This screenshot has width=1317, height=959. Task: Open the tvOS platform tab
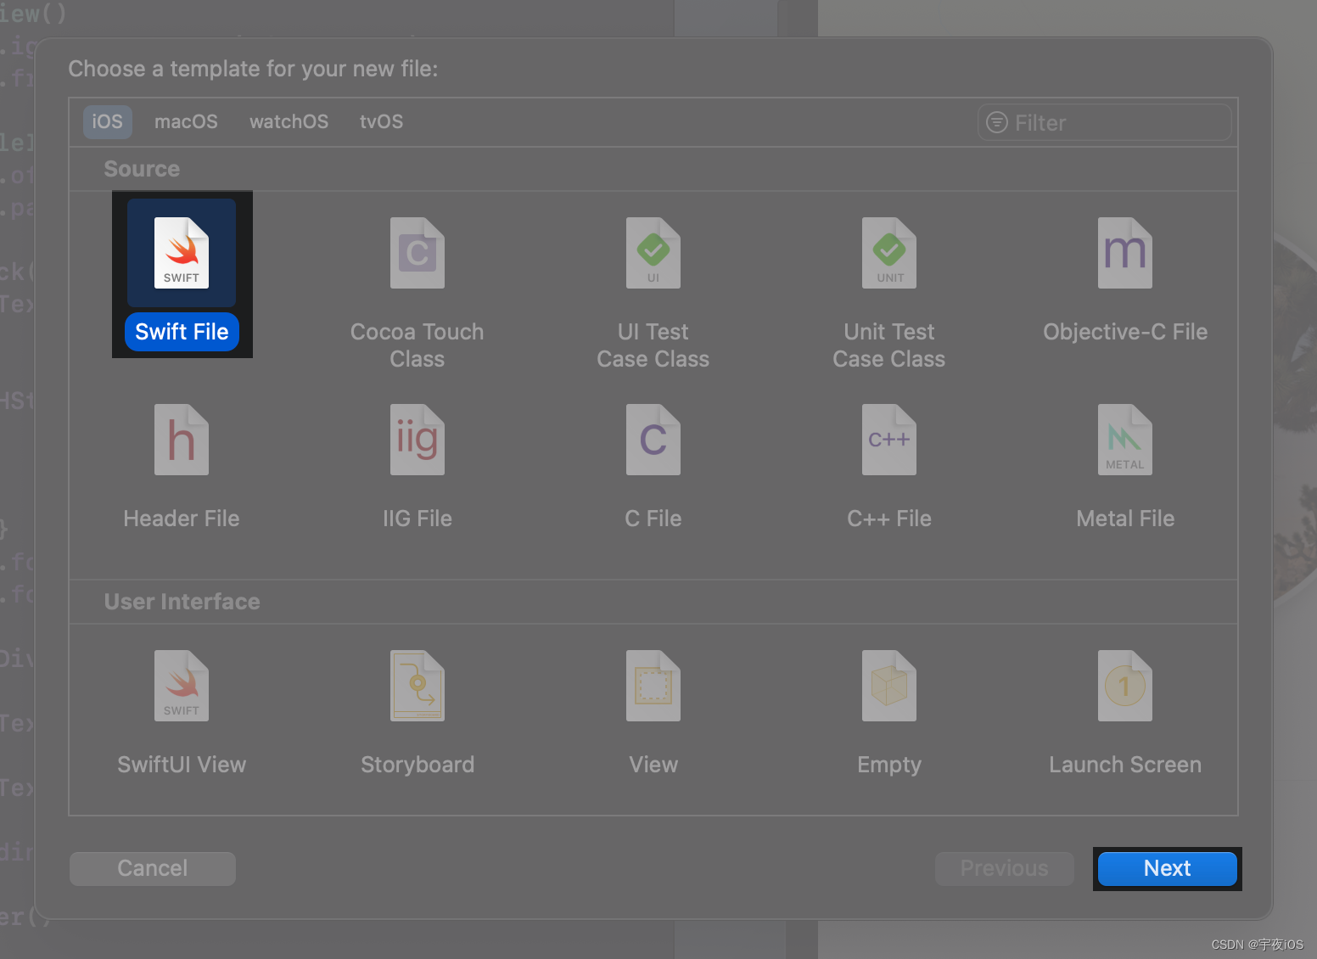pos(381,122)
